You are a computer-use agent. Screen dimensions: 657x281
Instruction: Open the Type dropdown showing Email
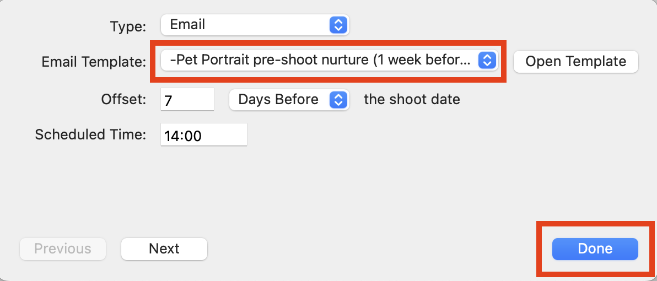click(255, 25)
